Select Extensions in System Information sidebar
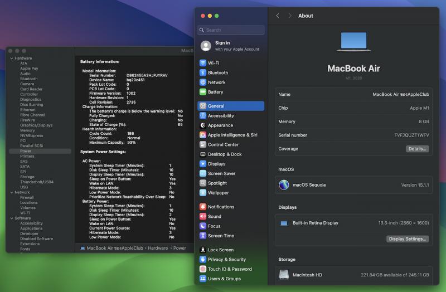This screenshot has width=446, height=292. (30, 244)
